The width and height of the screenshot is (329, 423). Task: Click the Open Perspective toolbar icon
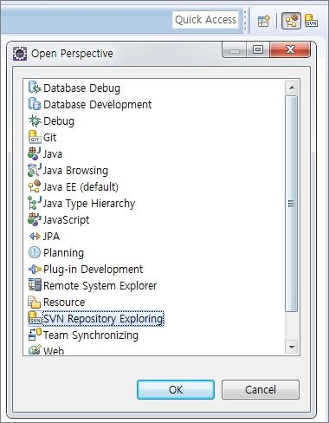click(x=264, y=21)
